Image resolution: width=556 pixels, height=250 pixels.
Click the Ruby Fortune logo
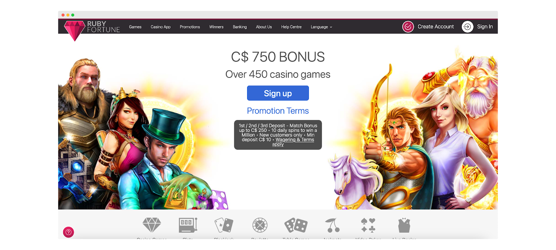pyautogui.click(x=92, y=30)
